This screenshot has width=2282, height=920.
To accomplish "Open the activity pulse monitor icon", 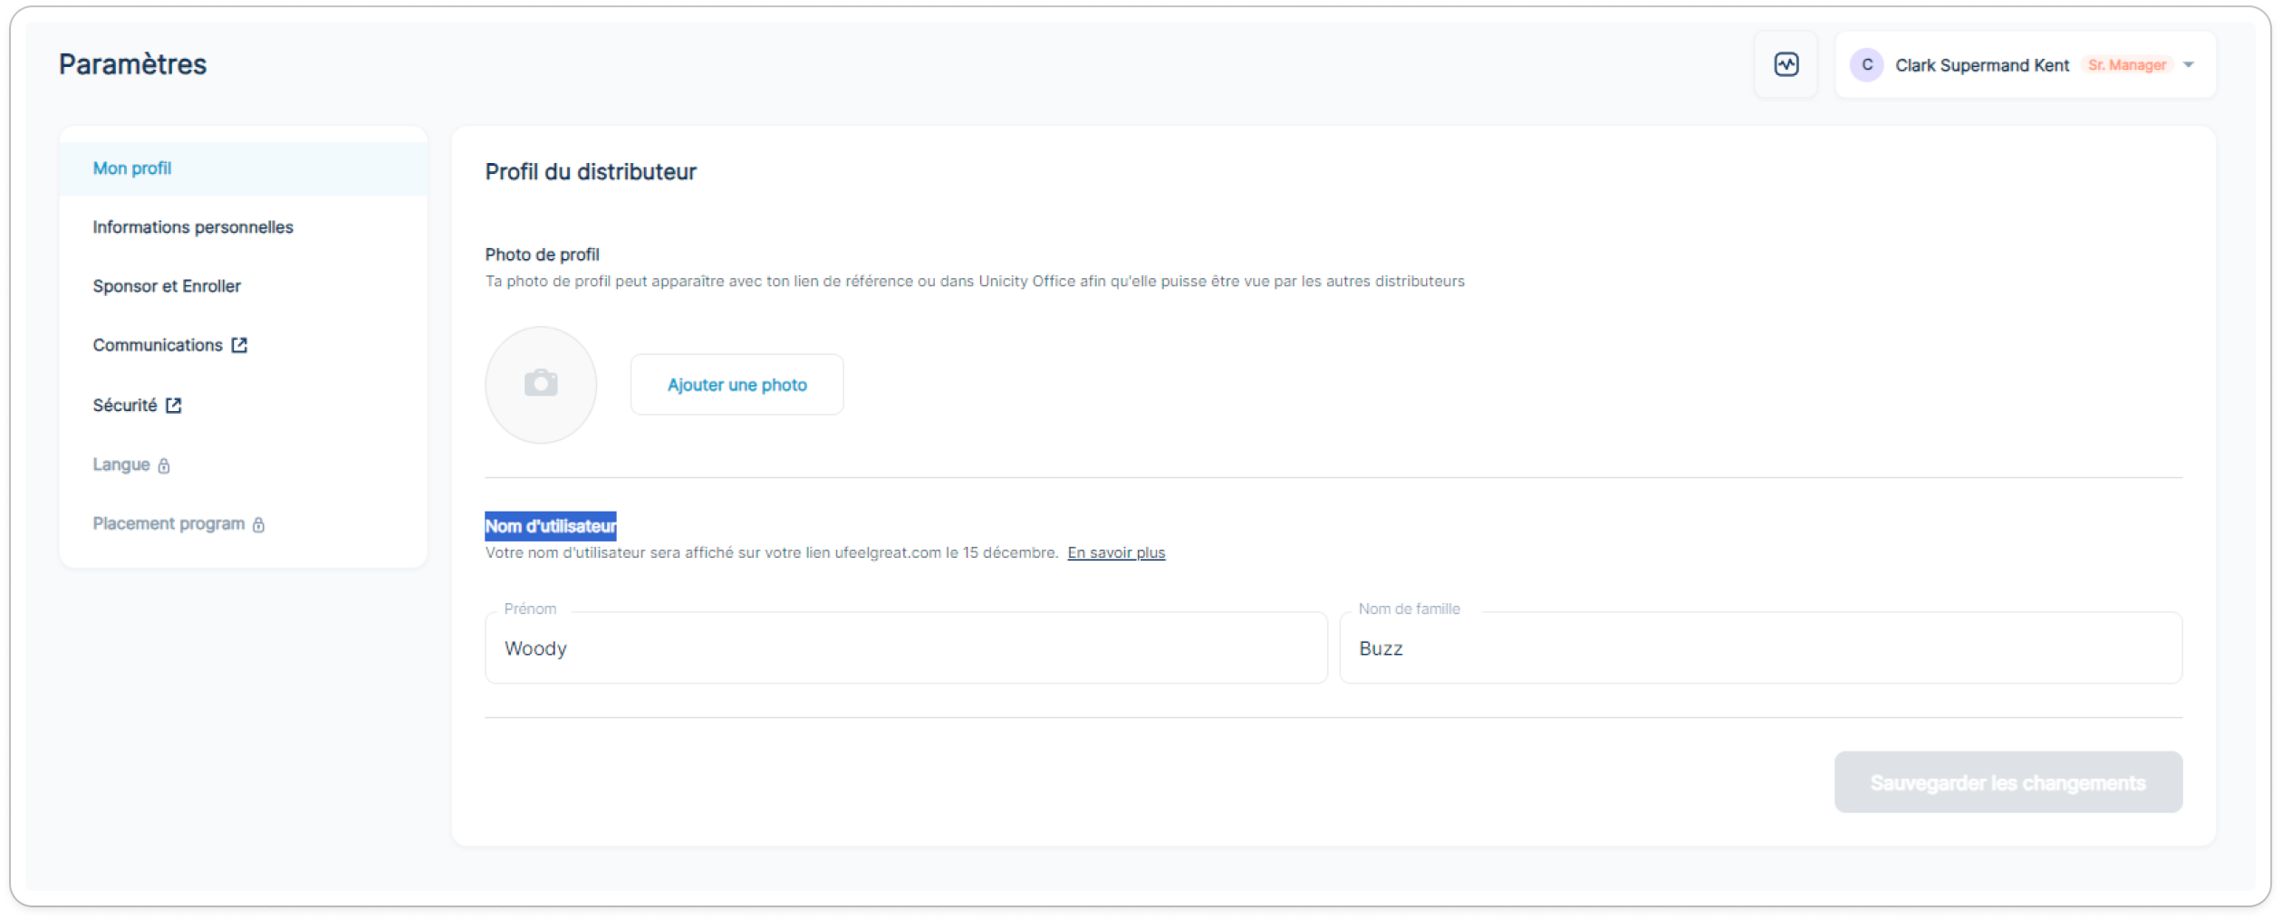I will coord(1786,64).
